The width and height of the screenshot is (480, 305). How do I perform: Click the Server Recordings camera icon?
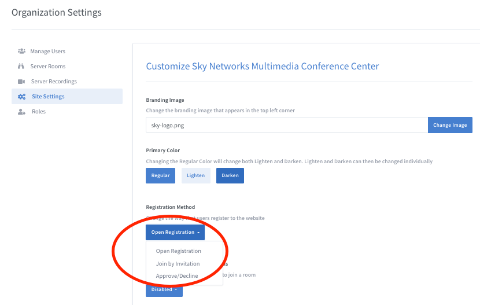[x=21, y=82]
